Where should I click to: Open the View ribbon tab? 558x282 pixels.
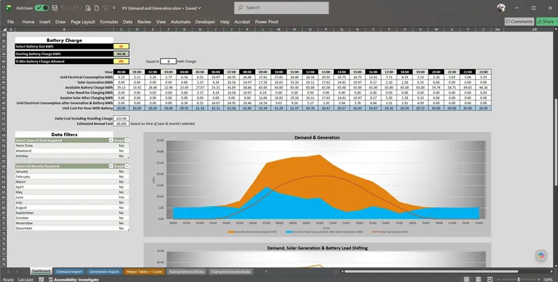click(161, 22)
